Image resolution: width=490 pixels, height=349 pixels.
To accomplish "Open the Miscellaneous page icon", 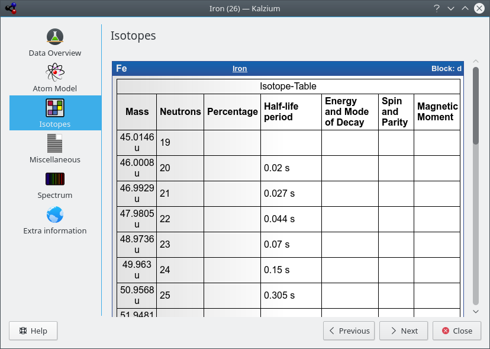I will tap(55, 143).
